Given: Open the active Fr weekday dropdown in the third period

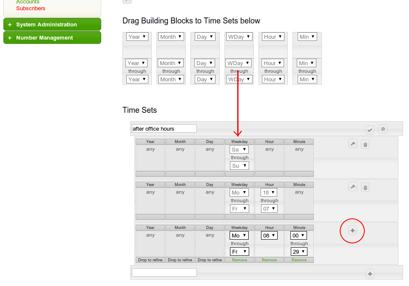Looking at the screenshot, I should 239,252.
